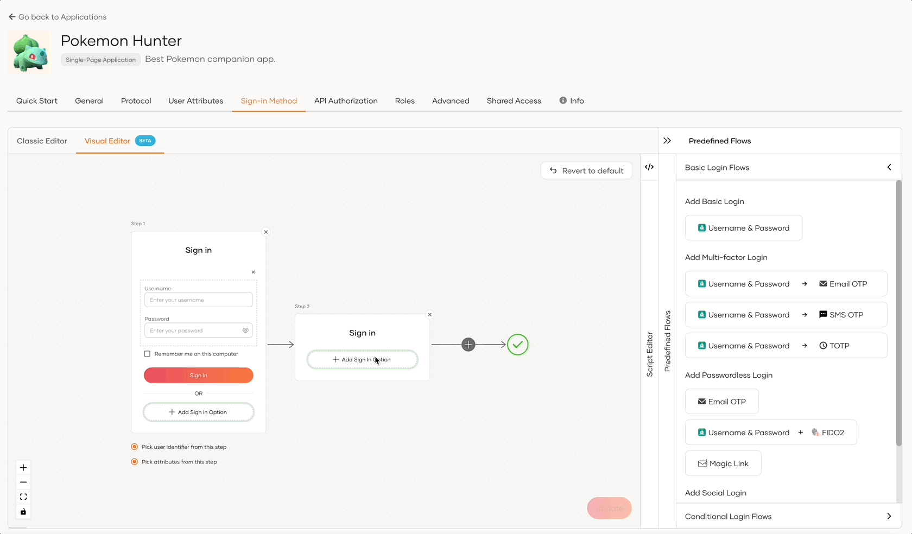Click Add Sign In Option in Step 2
The image size is (912, 534).
tap(363, 359)
